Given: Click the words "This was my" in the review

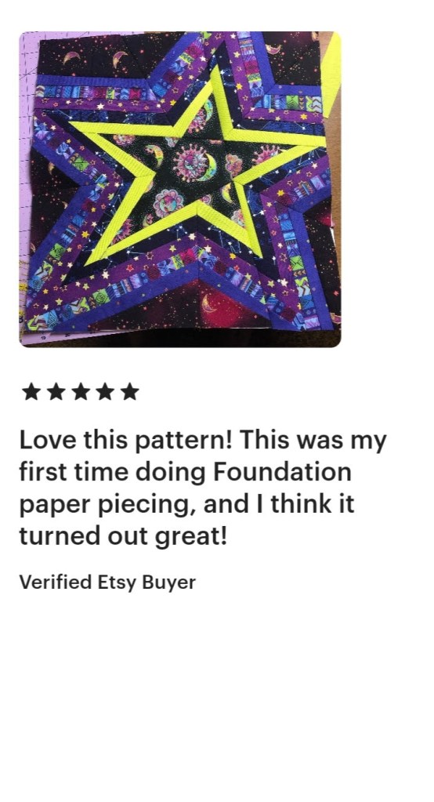Looking at the screenshot, I should [x=313, y=441].
